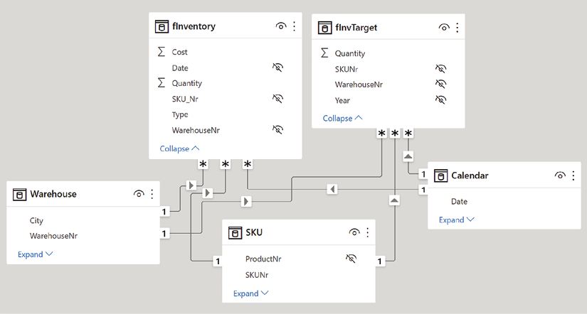Screen dimensions: 587x314
Task: Click the SKU table title
Action: (x=254, y=232)
